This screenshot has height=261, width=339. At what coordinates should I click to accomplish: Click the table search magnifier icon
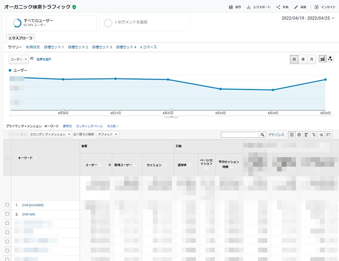coord(262,135)
